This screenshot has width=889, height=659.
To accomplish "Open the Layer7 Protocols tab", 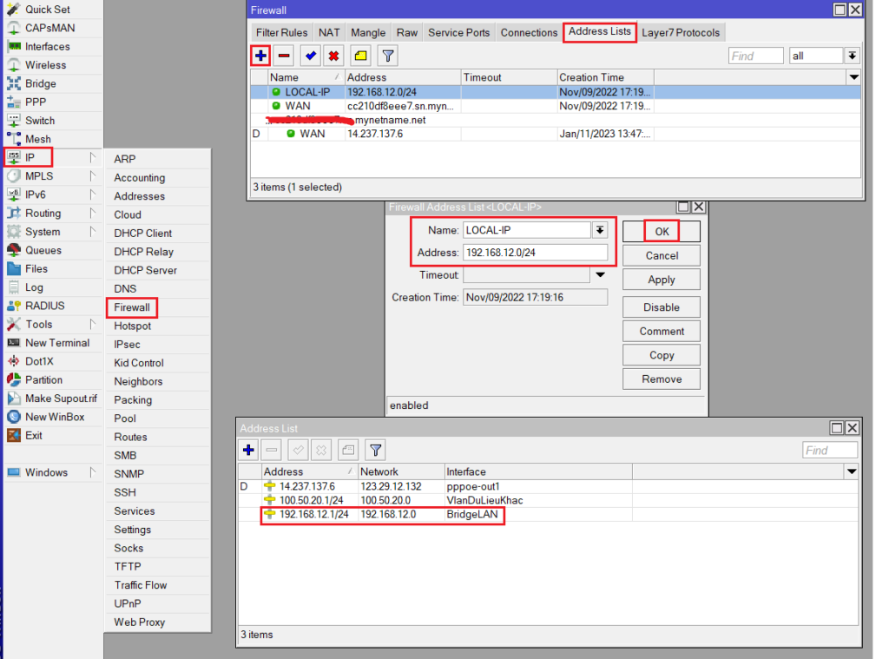I will pos(681,33).
